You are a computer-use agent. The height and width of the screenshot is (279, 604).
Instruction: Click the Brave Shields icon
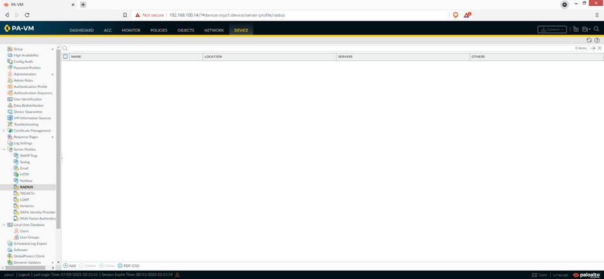(x=455, y=15)
